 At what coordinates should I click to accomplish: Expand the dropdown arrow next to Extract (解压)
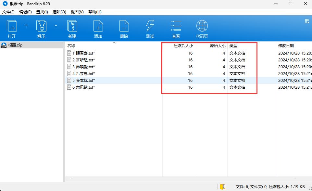56,25
